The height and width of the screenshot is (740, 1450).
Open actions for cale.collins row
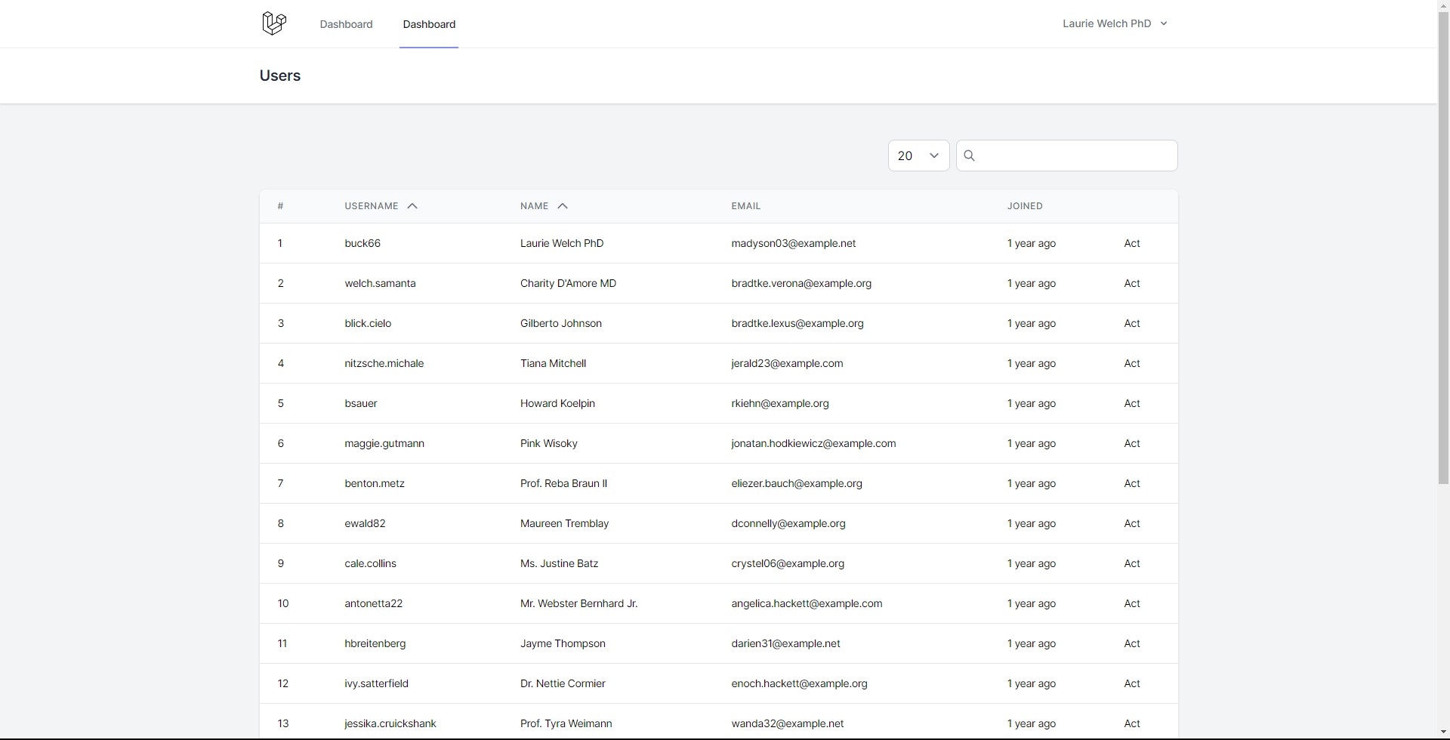1132,563
